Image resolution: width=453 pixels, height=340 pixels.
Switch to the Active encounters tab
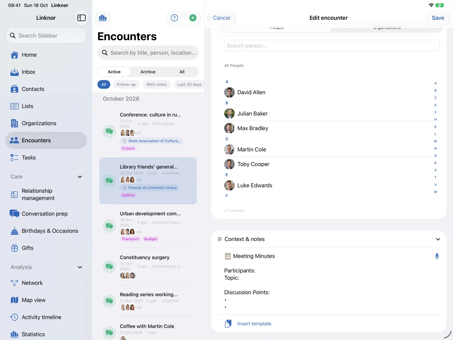pos(114,72)
